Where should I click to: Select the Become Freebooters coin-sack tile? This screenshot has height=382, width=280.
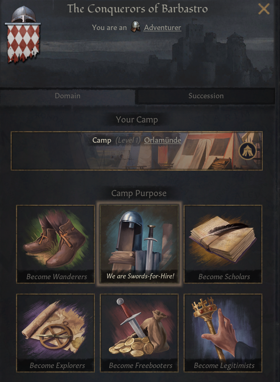[139, 333]
